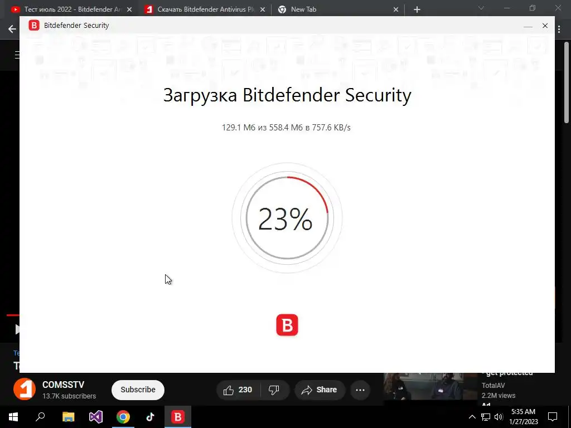Open Windows search magnifier icon

[40, 416]
